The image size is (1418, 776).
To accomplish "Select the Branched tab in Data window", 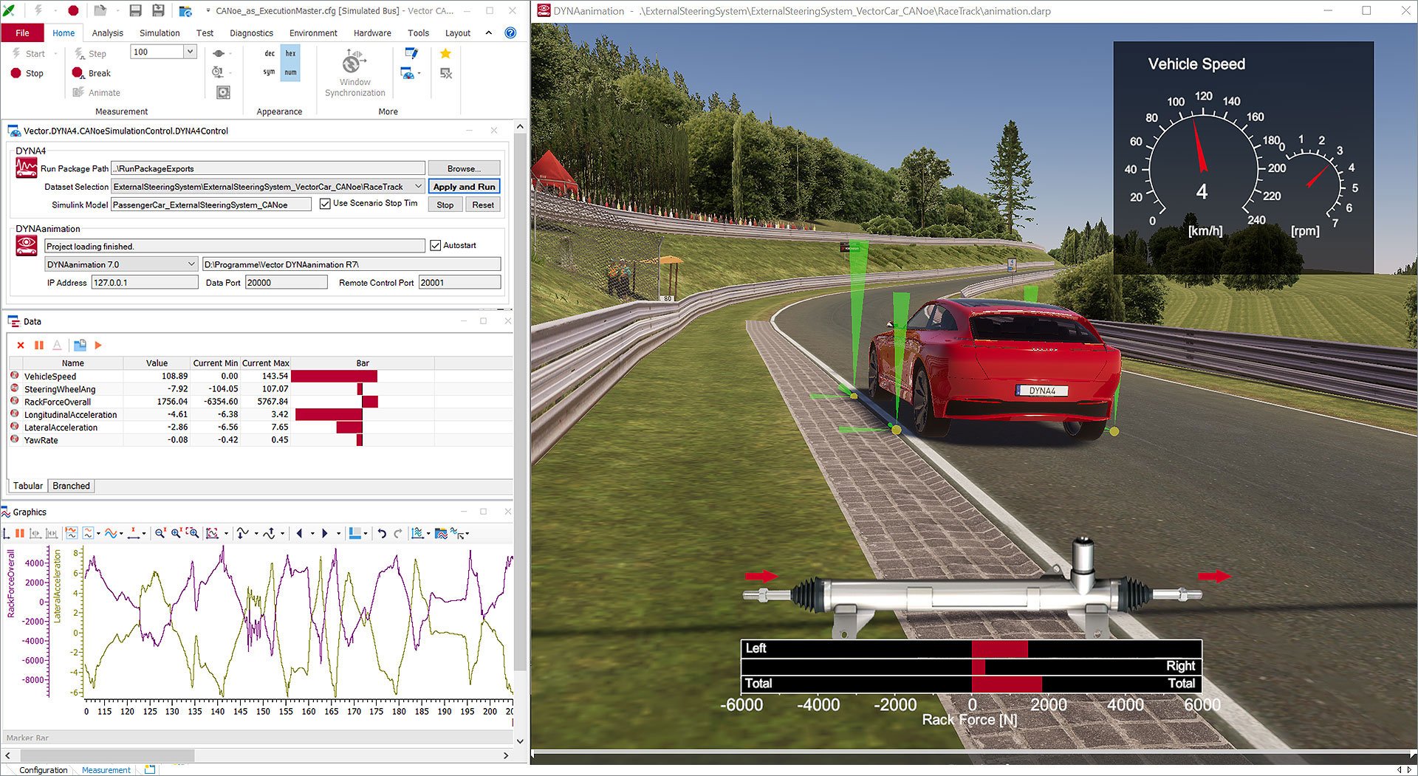I will (x=71, y=485).
